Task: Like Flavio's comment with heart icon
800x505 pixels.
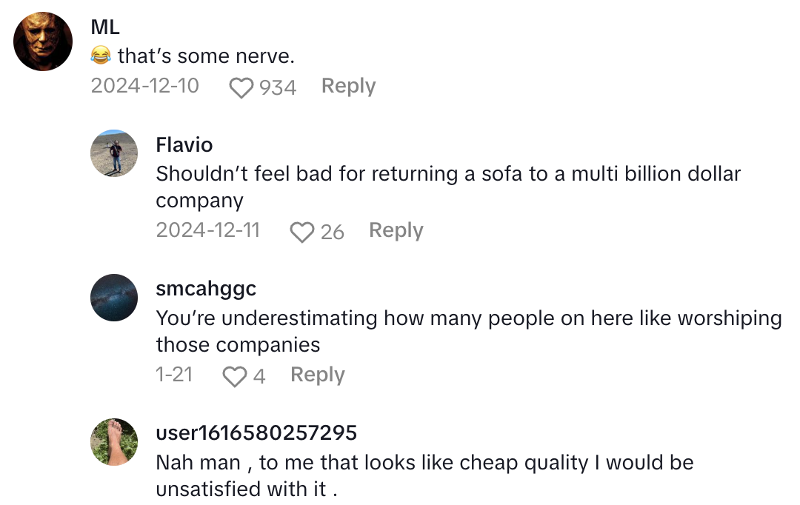Action: [x=301, y=233]
